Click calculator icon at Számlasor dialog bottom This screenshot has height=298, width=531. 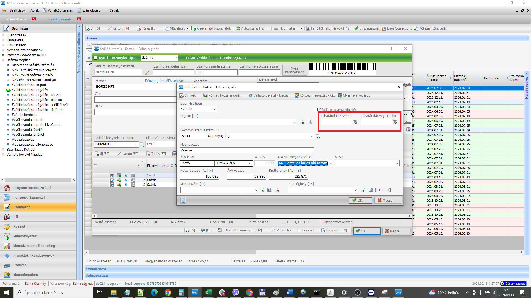coord(183,200)
